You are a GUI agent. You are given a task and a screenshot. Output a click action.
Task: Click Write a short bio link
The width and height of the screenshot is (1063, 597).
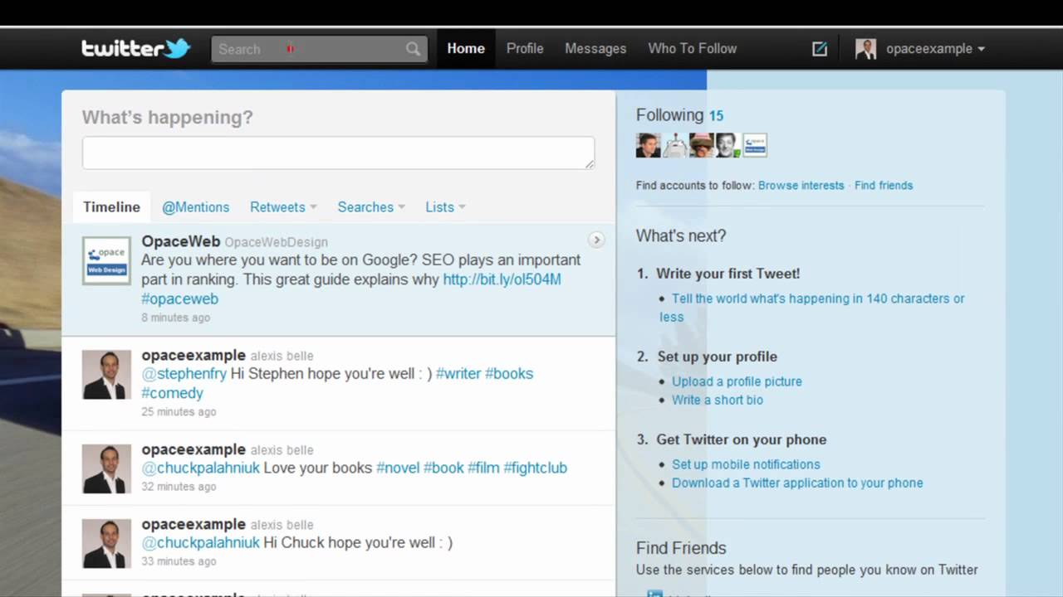pyautogui.click(x=718, y=400)
